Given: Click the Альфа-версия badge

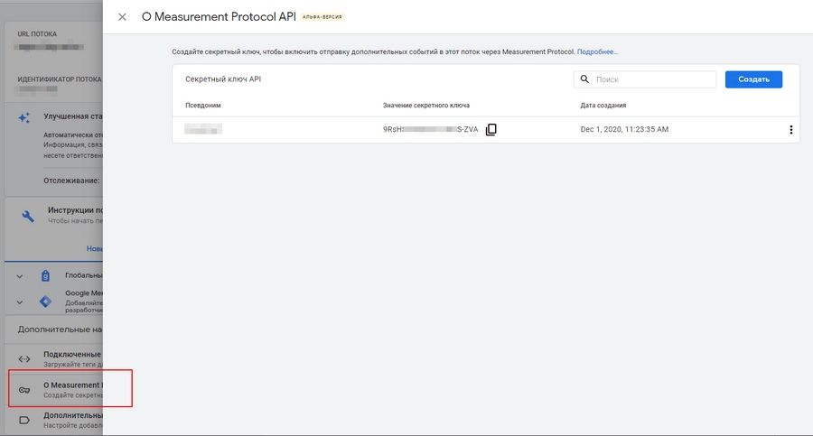Looking at the screenshot, I should click(322, 17).
